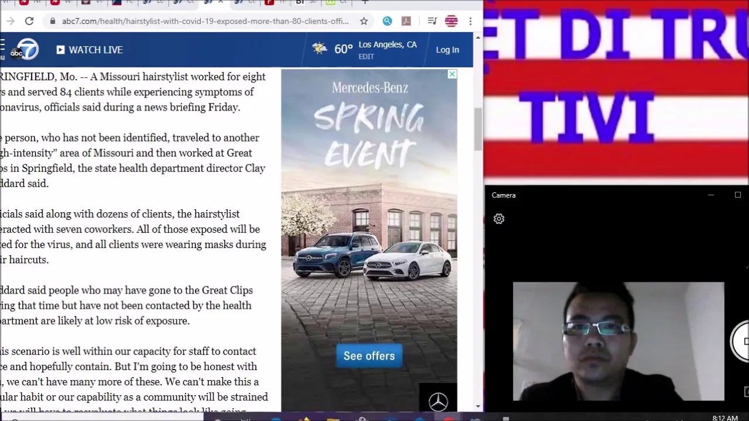Reload the page with the refresh icon

click(29, 21)
